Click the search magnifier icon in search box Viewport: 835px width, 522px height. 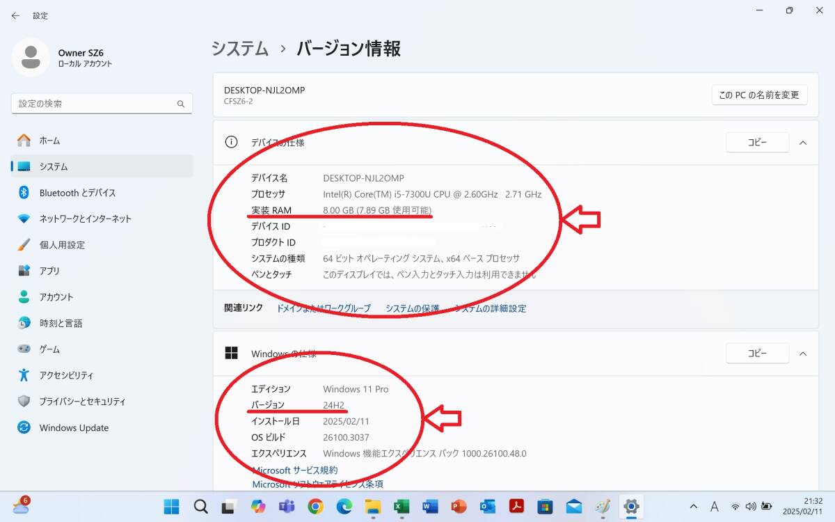181,104
